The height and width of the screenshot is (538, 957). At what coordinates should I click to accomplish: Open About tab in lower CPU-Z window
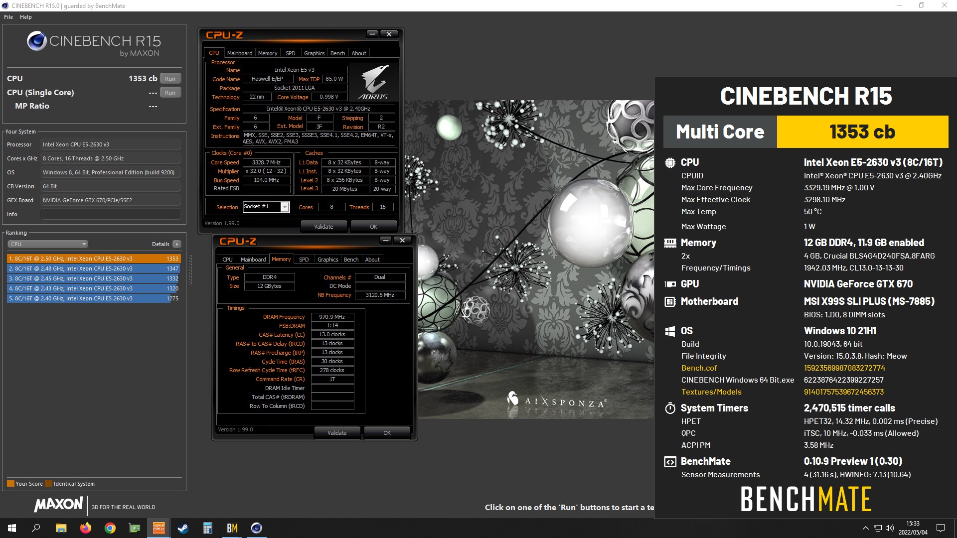pos(372,260)
